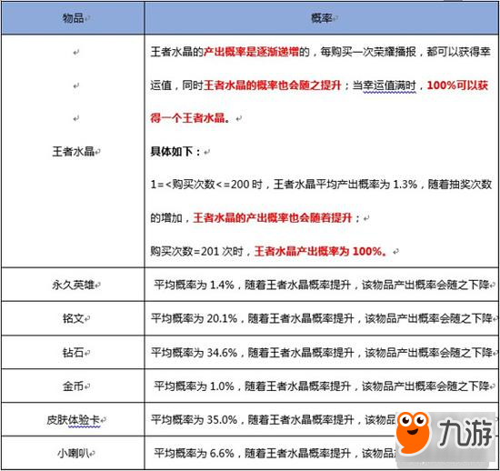Select the 永久英雄 item cell
500x471 pixels.
(73, 285)
